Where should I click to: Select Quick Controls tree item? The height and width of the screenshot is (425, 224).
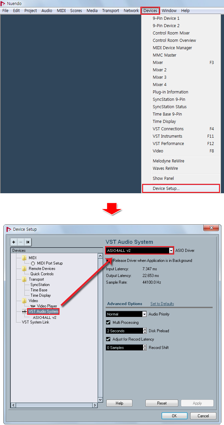(42, 274)
